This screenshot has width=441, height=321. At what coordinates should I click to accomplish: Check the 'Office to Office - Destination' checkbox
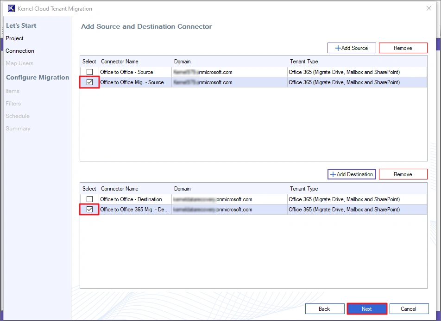click(89, 199)
